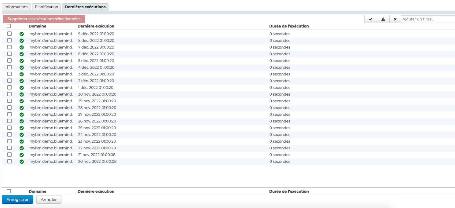Click green status icon for 1 déc. 2022
The height and width of the screenshot is (208, 455).
pos(22,88)
